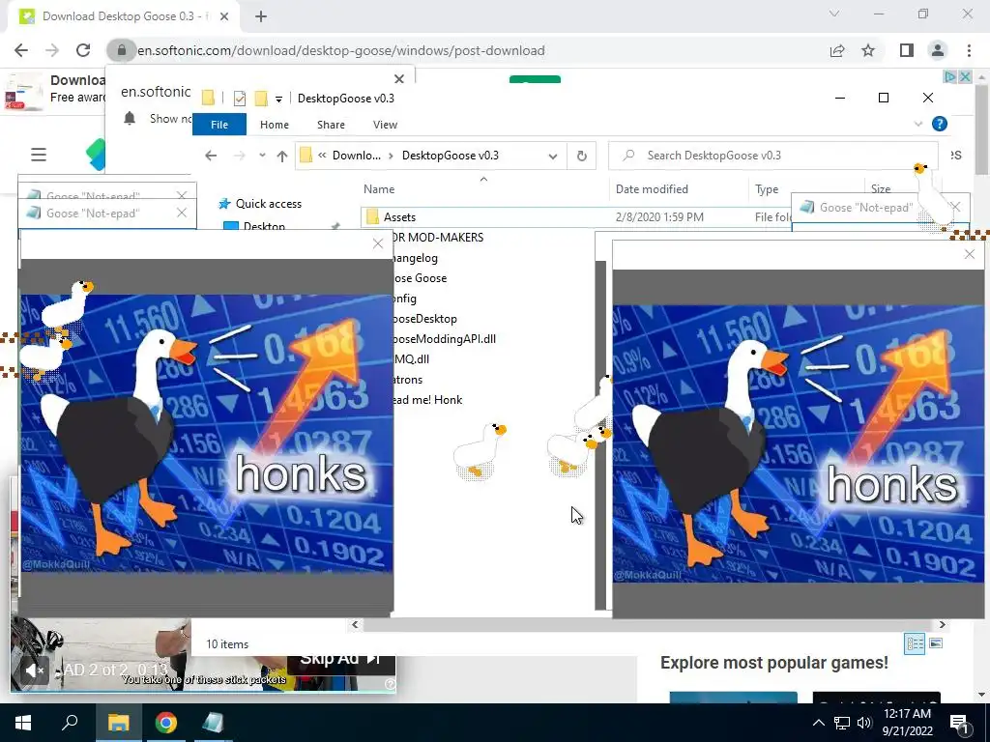This screenshot has height=742, width=990.
Task: Open Explorer quick access toolbar customize dropdown
Action: 278,99
